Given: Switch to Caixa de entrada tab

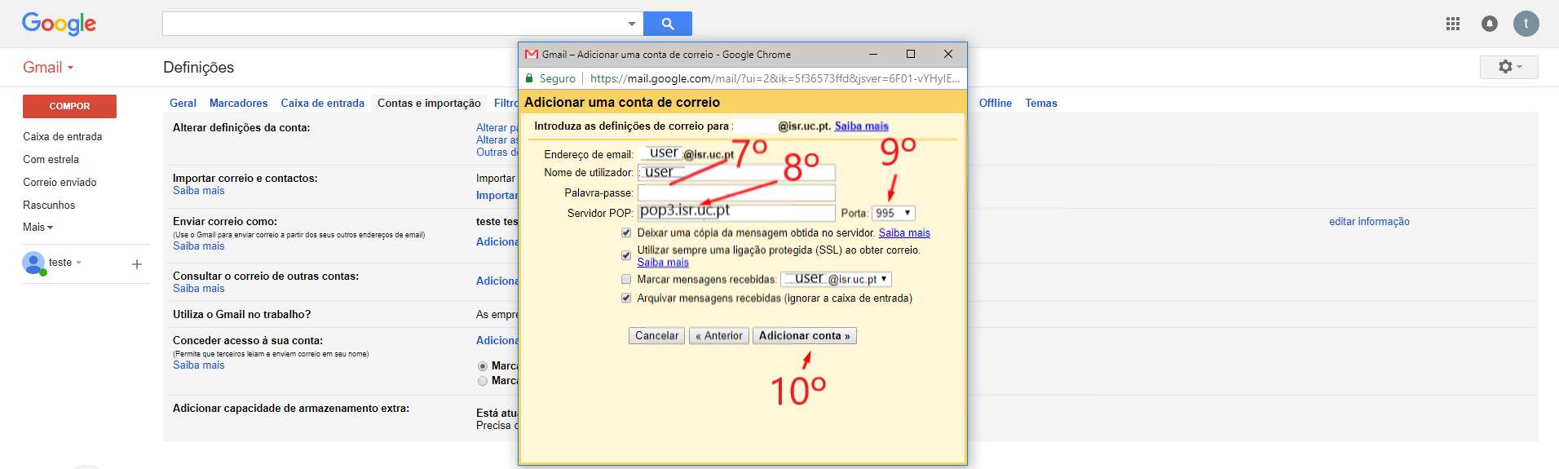Looking at the screenshot, I should (322, 103).
